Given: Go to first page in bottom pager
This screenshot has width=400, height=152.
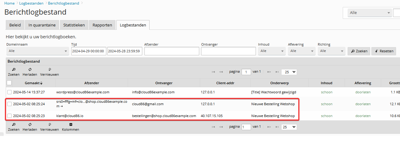Looking at the screenshot, I should pos(213,127).
